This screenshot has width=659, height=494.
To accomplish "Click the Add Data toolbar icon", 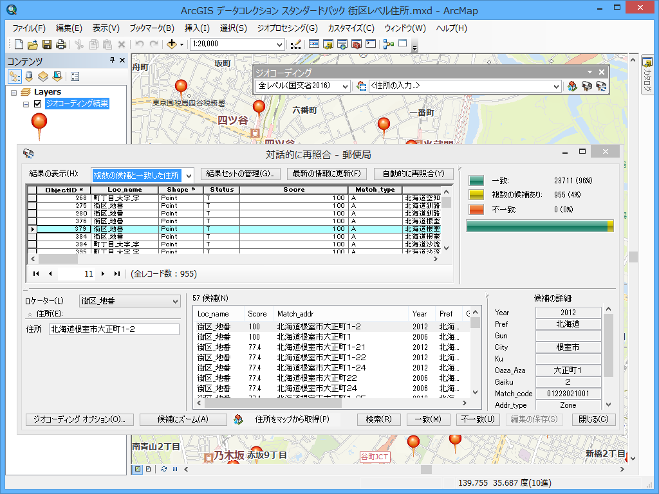I will click(172, 44).
